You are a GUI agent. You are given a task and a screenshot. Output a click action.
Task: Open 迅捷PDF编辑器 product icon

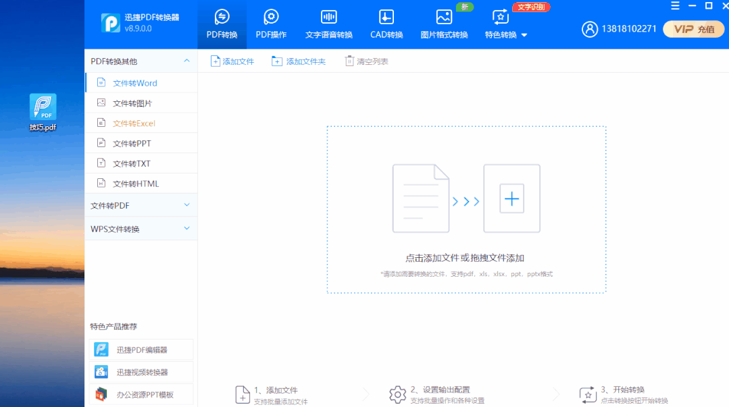(101, 350)
